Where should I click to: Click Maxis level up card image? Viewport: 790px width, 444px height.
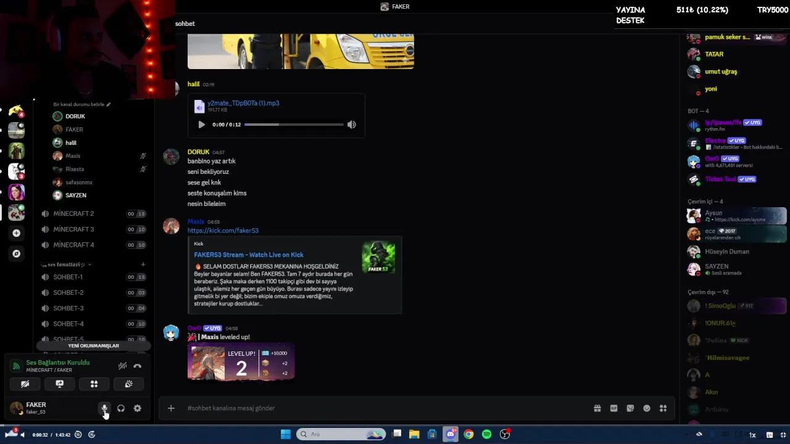[241, 361]
